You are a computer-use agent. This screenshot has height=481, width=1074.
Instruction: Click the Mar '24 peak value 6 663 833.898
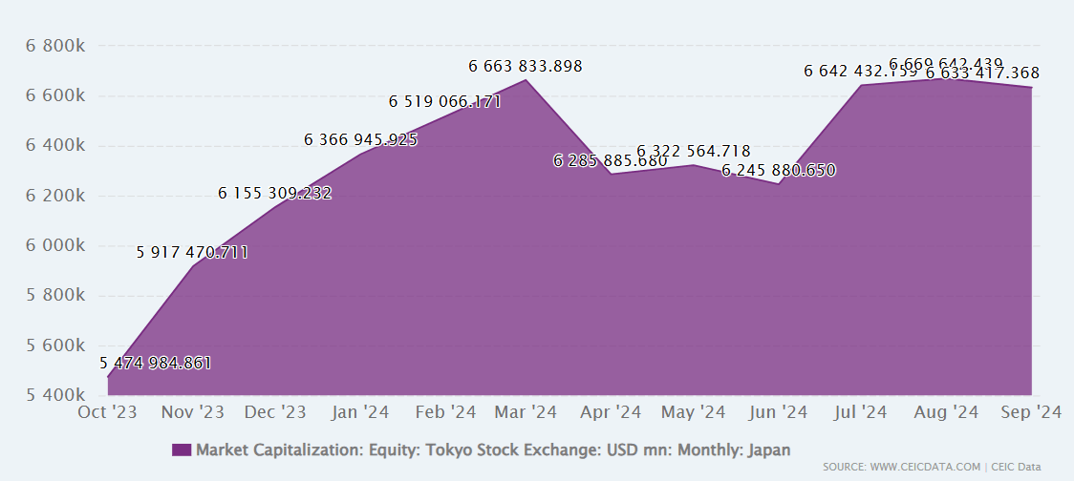click(525, 67)
